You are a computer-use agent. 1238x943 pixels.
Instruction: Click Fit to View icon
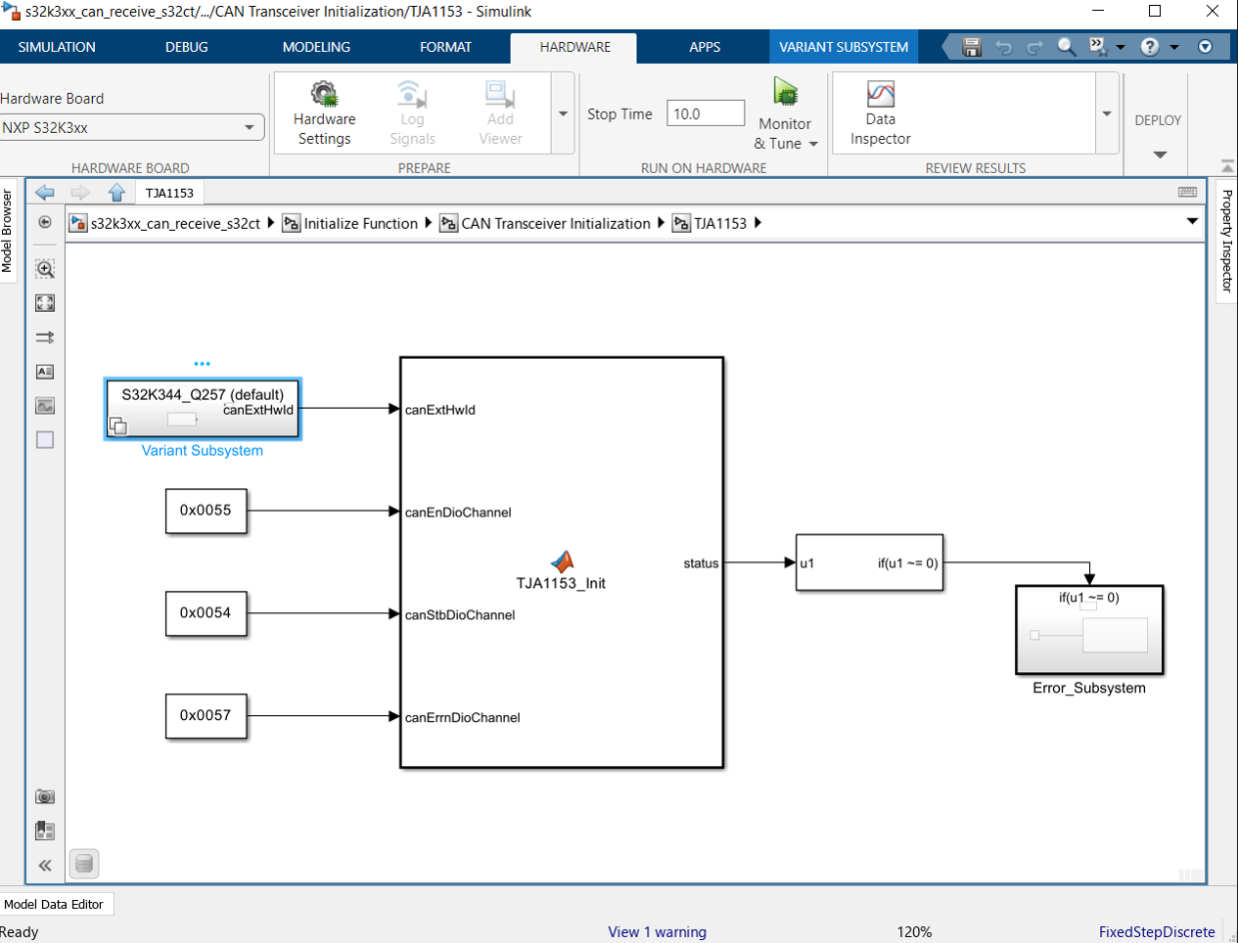pos(45,303)
